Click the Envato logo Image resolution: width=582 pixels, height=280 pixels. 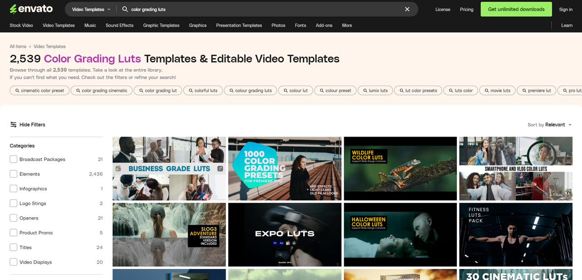point(31,9)
